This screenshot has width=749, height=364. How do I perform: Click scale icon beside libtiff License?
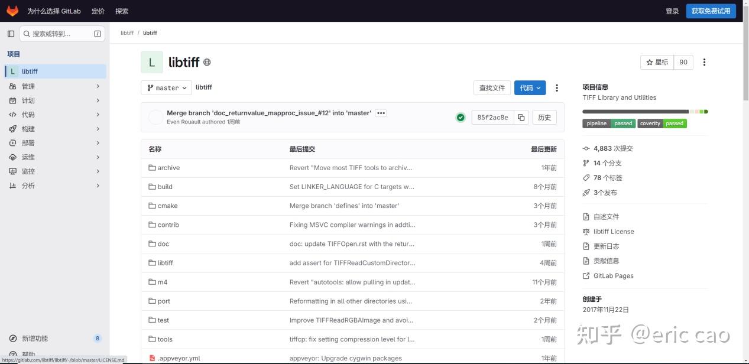586,232
